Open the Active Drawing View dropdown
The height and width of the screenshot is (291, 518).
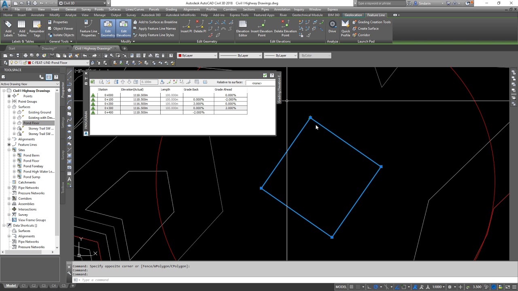click(30, 84)
